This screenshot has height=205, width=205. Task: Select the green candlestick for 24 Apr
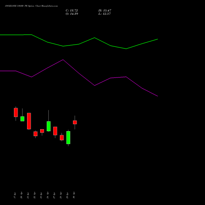tap(49, 126)
